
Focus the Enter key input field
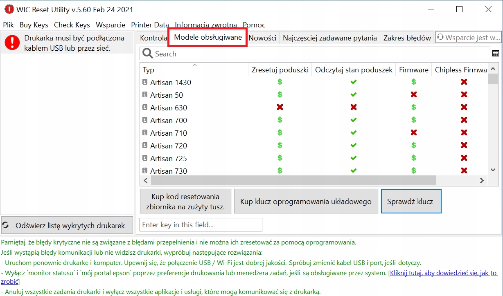coord(201,224)
